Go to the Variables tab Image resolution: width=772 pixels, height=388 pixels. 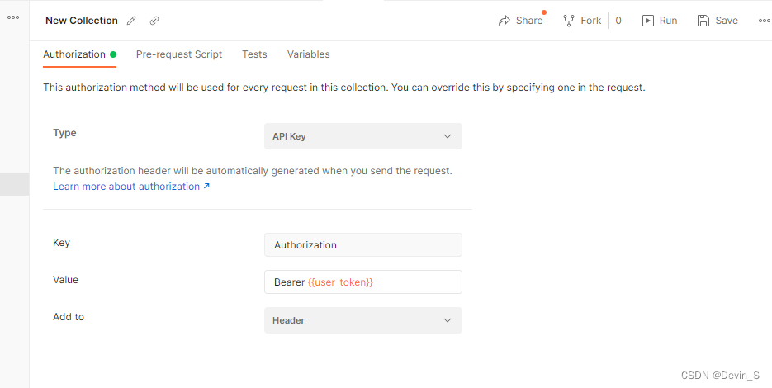pyautogui.click(x=308, y=54)
